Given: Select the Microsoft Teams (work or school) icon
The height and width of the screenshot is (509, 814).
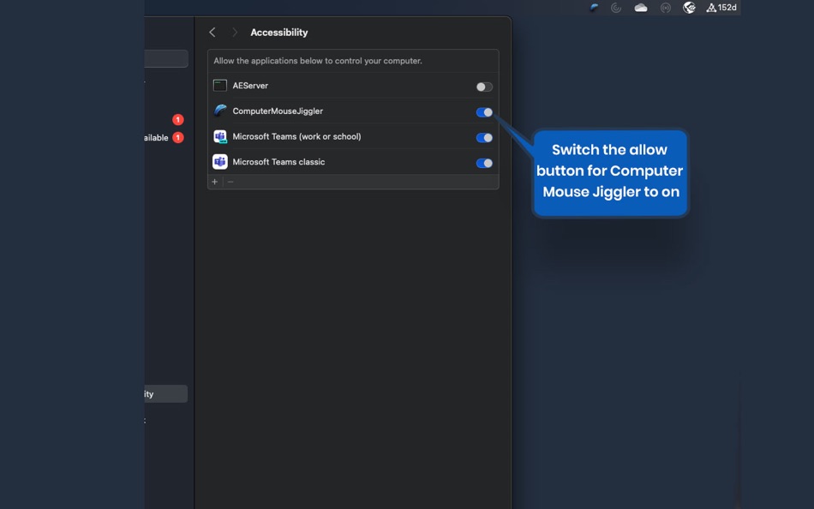Looking at the screenshot, I should (220, 136).
